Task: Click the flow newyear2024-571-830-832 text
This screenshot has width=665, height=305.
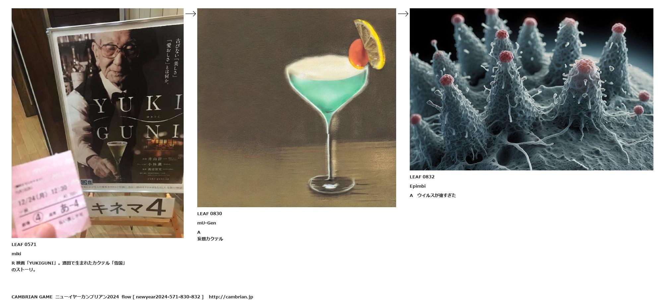Action: [x=162, y=297]
